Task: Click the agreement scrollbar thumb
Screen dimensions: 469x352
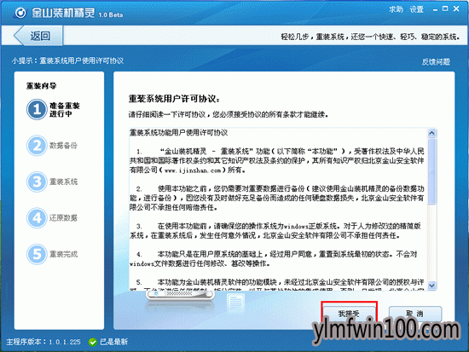Action: pos(431,171)
